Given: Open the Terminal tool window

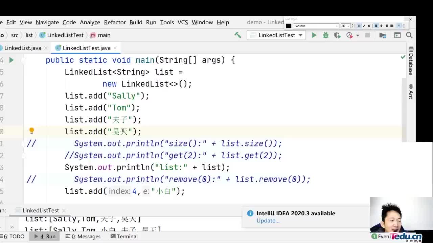Looking at the screenshot, I should 124,236.
